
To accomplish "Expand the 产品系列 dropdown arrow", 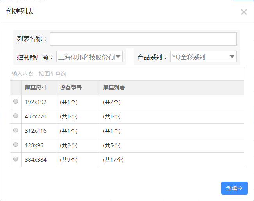I will tap(232, 56).
